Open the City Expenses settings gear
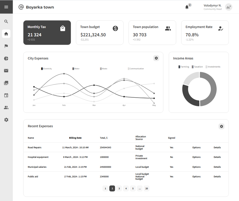 (156, 58)
